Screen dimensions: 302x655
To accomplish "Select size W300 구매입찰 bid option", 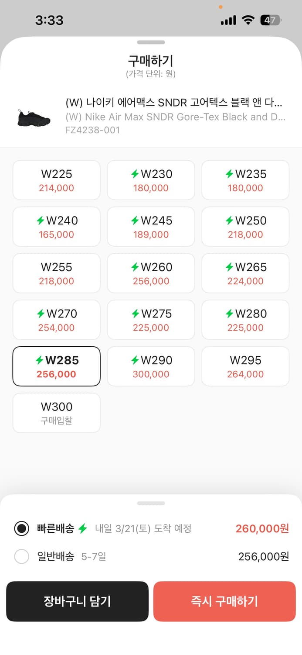I will (x=57, y=413).
